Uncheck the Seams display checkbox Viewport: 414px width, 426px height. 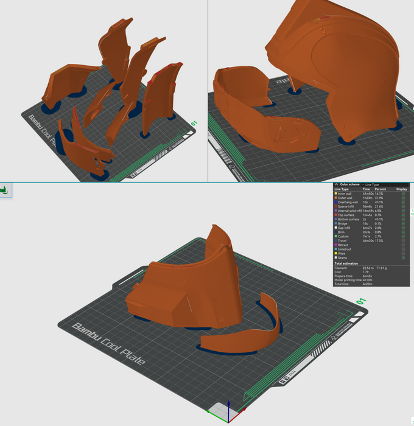tap(402, 257)
